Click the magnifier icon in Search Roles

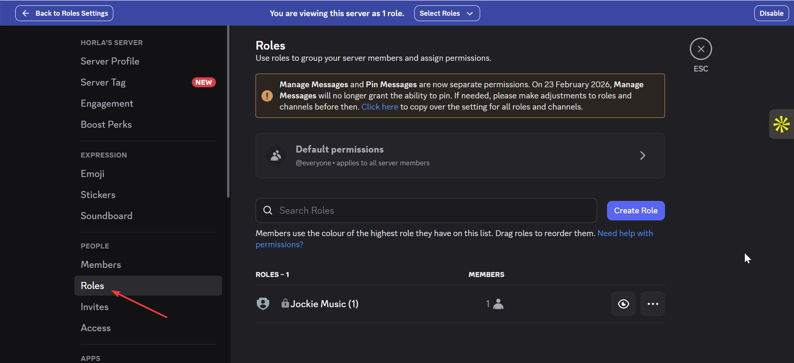[x=268, y=210]
